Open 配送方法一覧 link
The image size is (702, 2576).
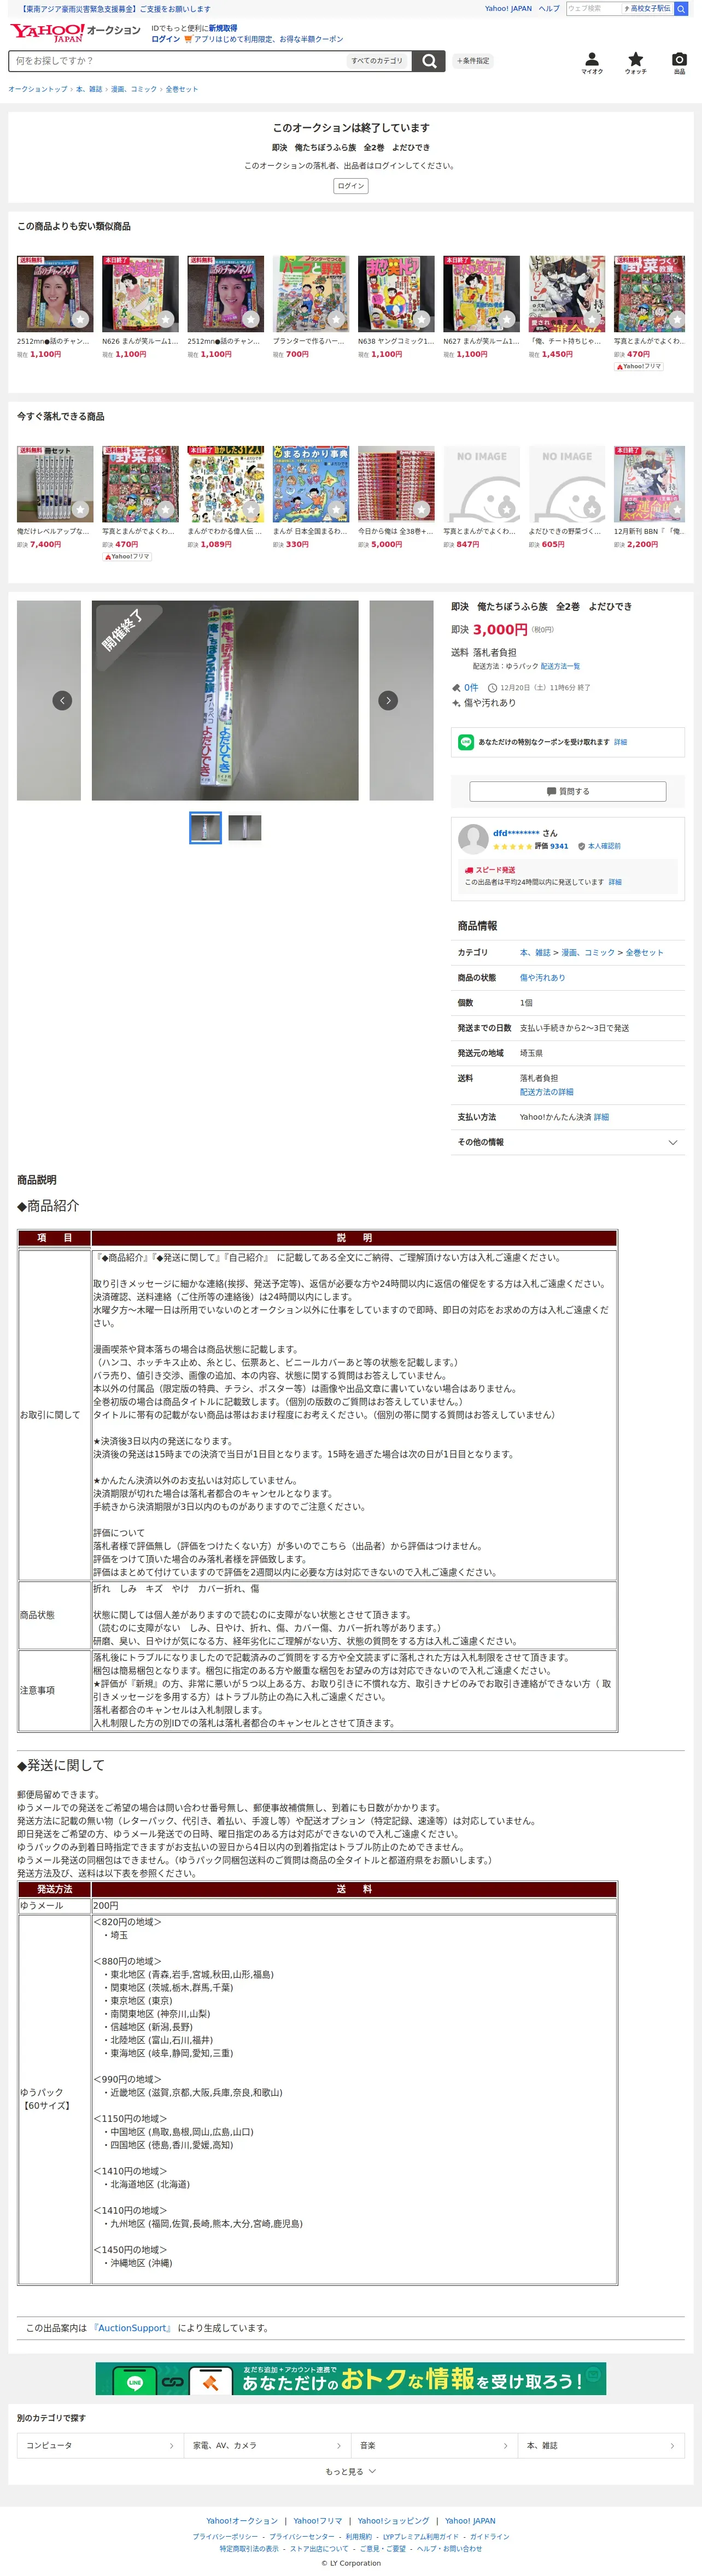(x=560, y=666)
